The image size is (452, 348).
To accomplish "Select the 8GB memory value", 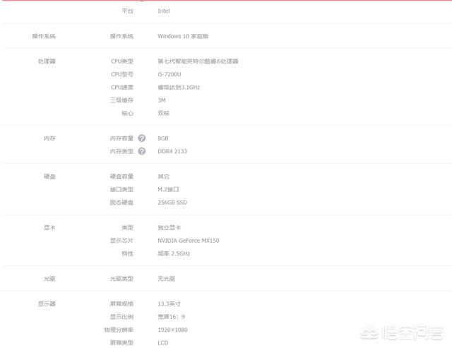I will [163, 138].
